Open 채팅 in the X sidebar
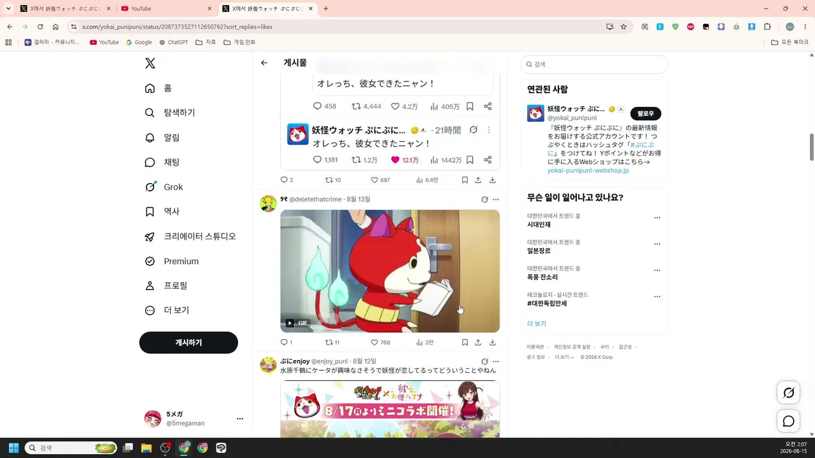The image size is (815, 458). [162, 162]
